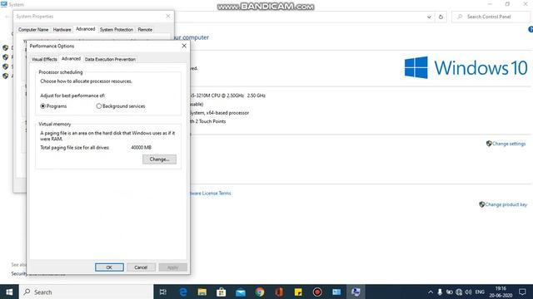Open Mail app from taskbar
533x299 pixels.
(241, 292)
